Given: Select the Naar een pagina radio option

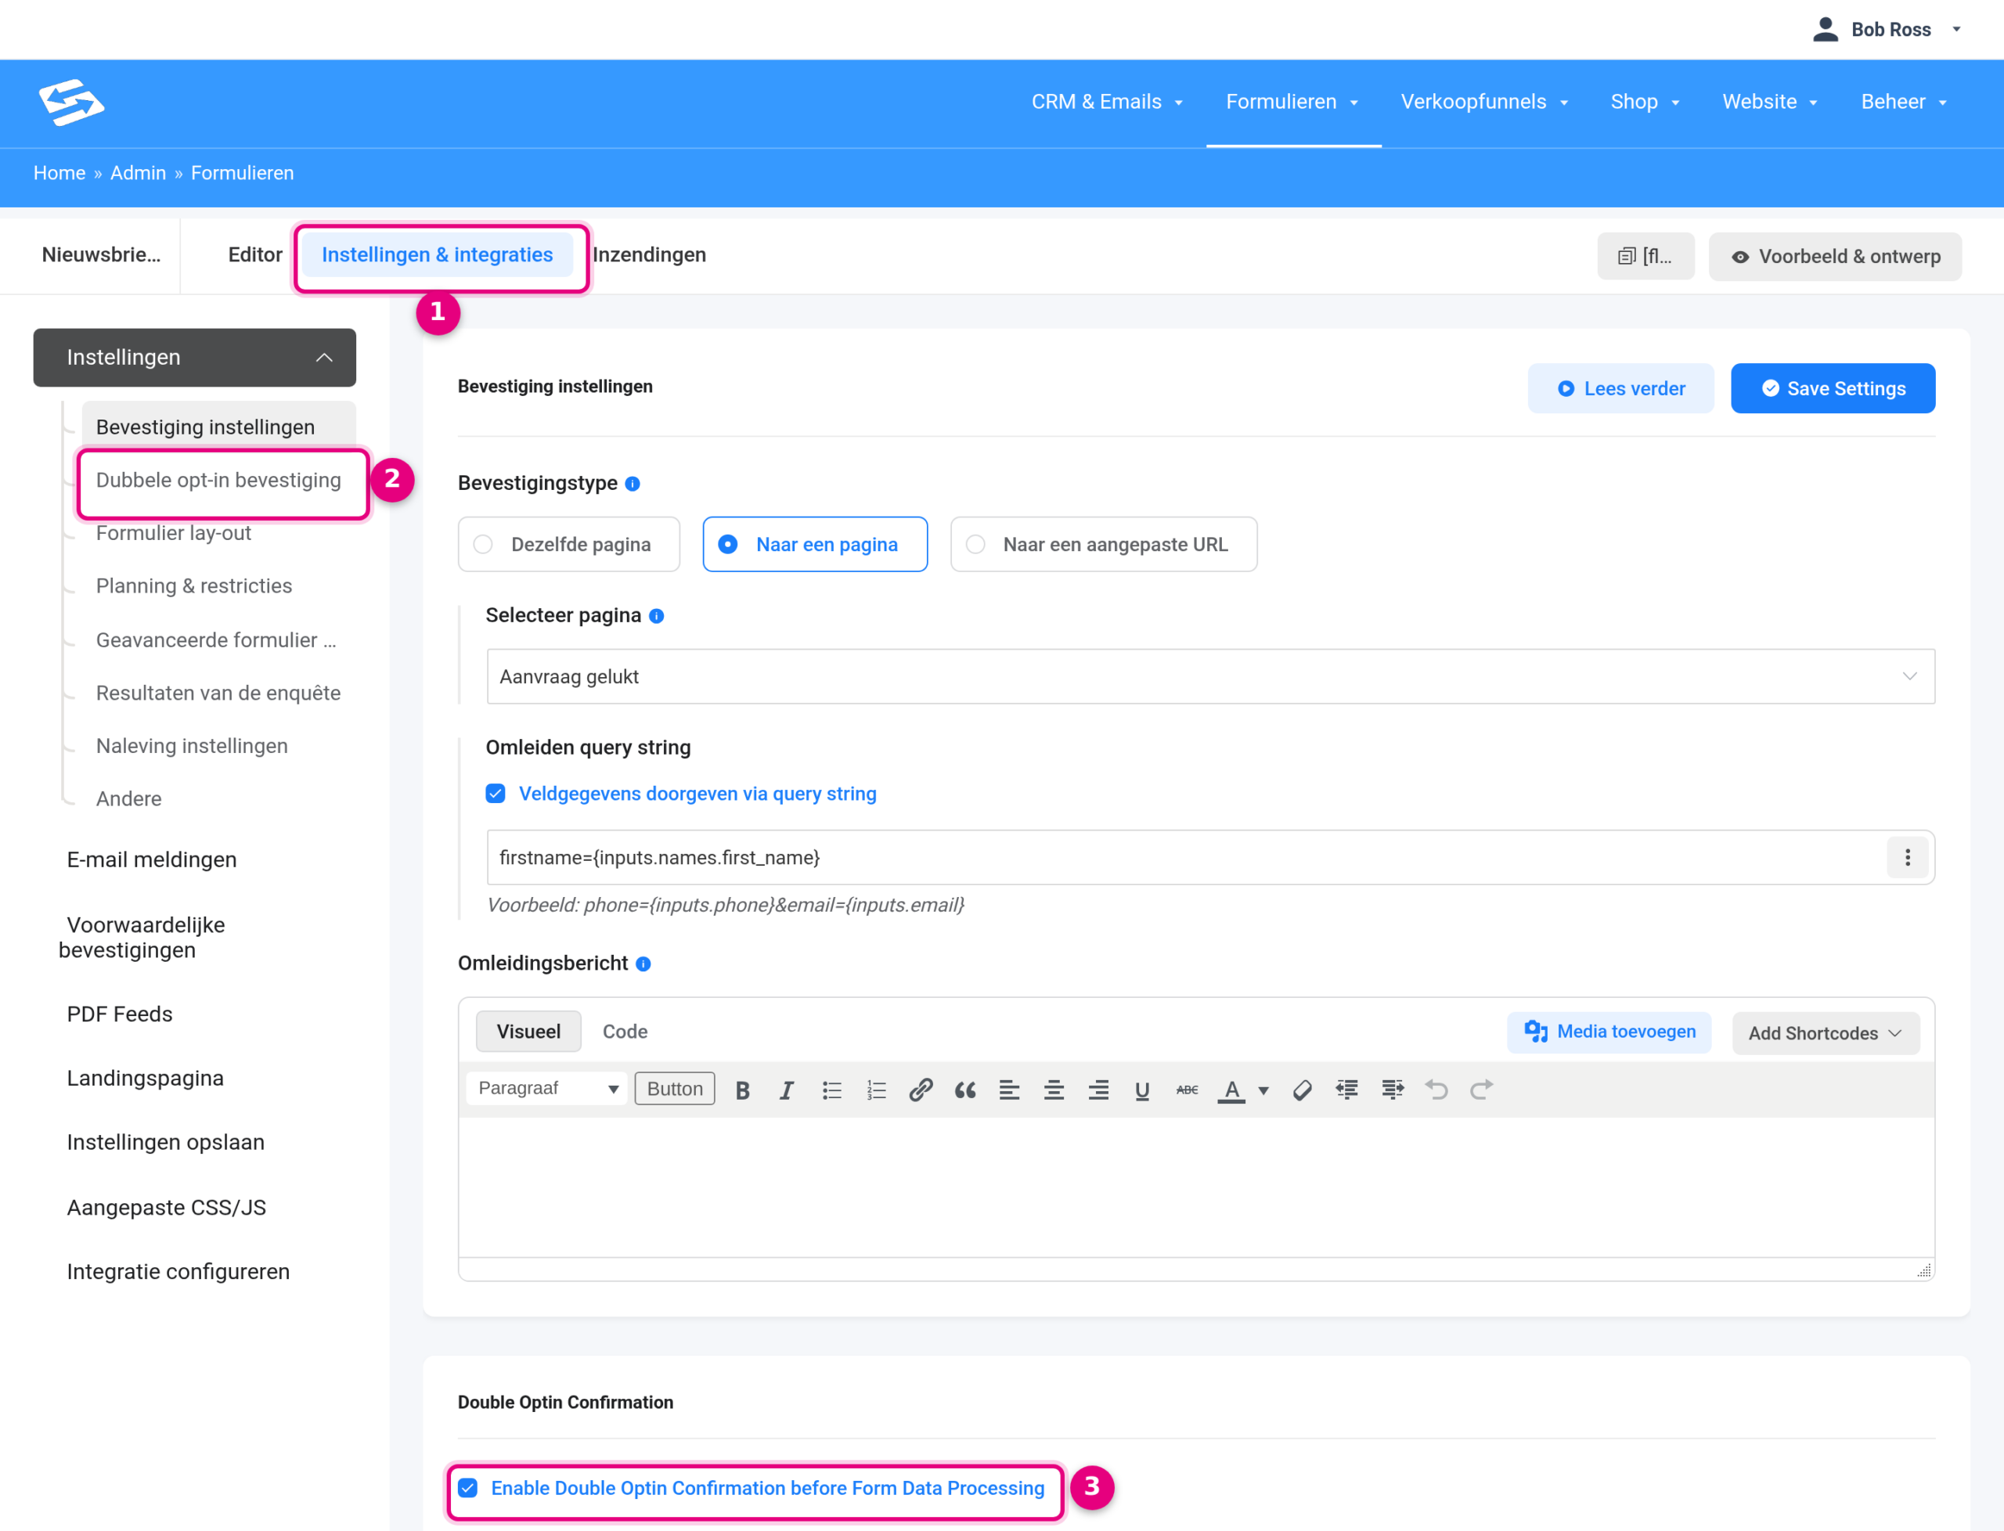Looking at the screenshot, I should tap(815, 544).
